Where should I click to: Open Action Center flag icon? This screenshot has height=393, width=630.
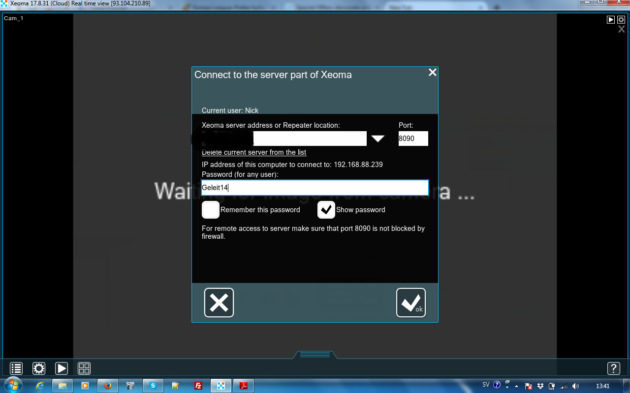pyautogui.click(x=529, y=386)
